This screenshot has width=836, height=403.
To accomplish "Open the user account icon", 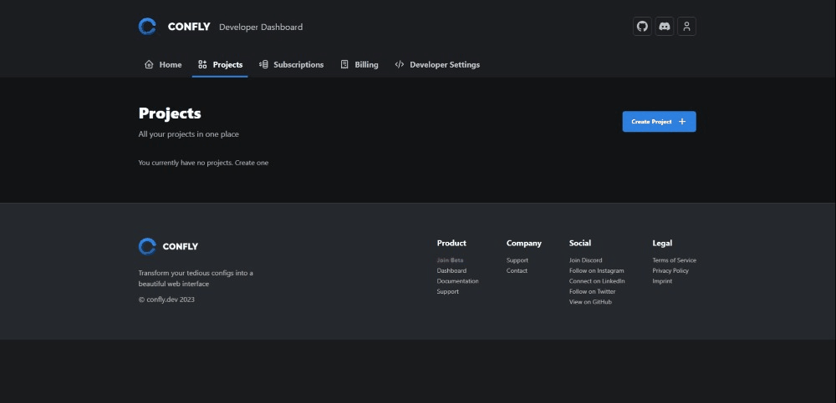I will click(686, 27).
